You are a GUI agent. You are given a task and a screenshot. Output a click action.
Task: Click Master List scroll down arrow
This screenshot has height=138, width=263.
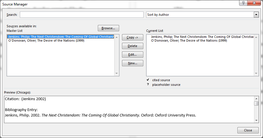[x=117, y=73]
